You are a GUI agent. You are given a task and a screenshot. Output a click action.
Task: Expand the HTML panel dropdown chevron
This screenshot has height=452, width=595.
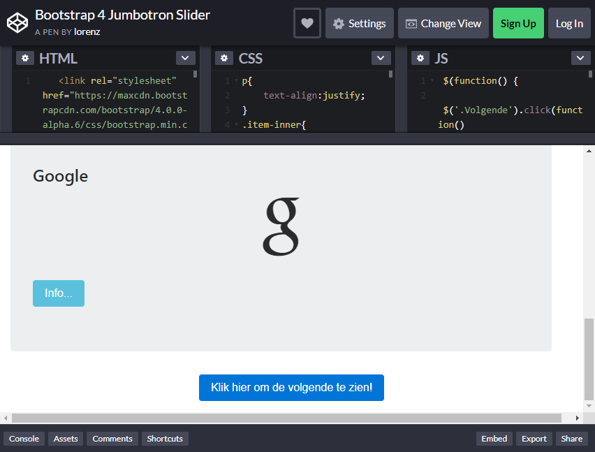[185, 58]
